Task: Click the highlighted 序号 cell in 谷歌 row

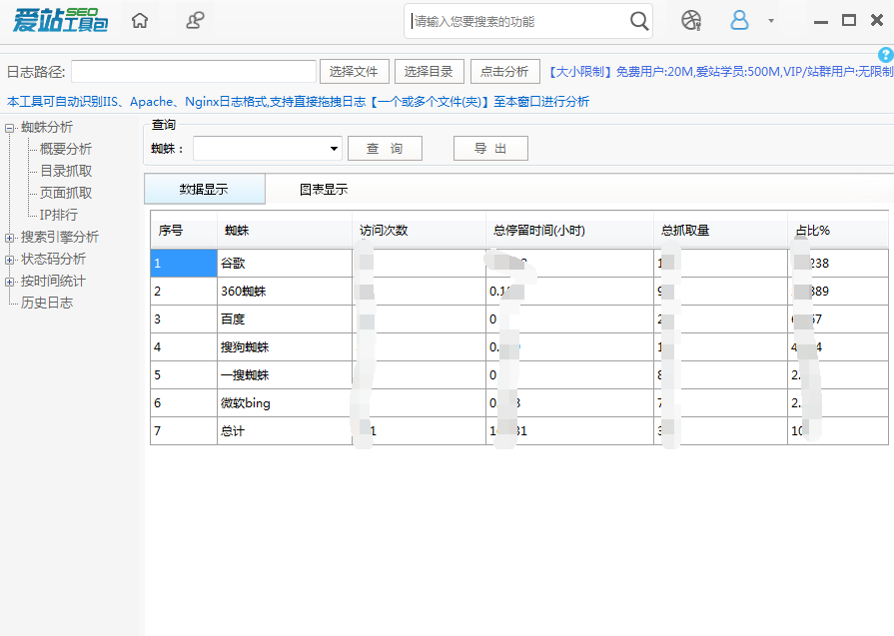Action: [x=184, y=264]
